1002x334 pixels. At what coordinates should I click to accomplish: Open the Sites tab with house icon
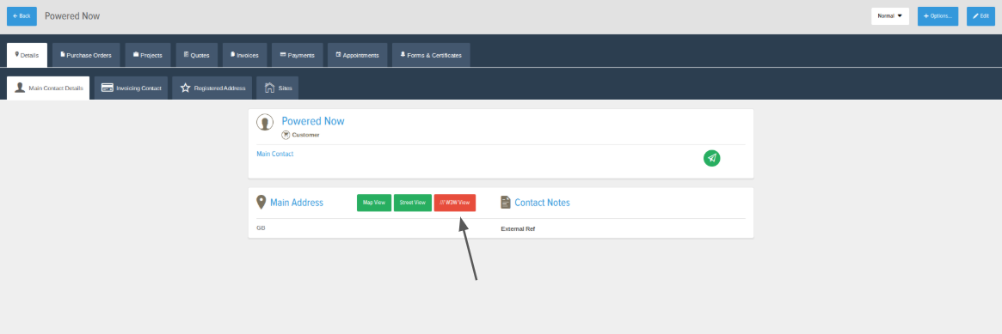click(x=277, y=88)
